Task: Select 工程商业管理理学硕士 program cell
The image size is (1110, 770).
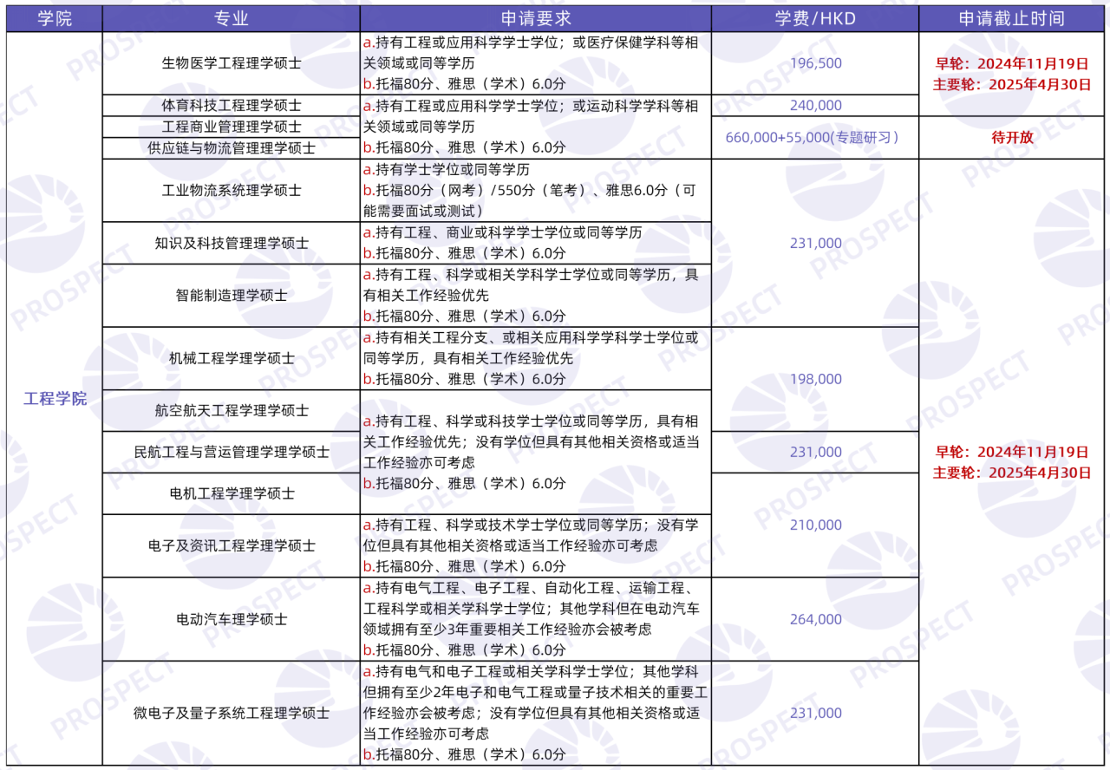Action: (x=232, y=127)
